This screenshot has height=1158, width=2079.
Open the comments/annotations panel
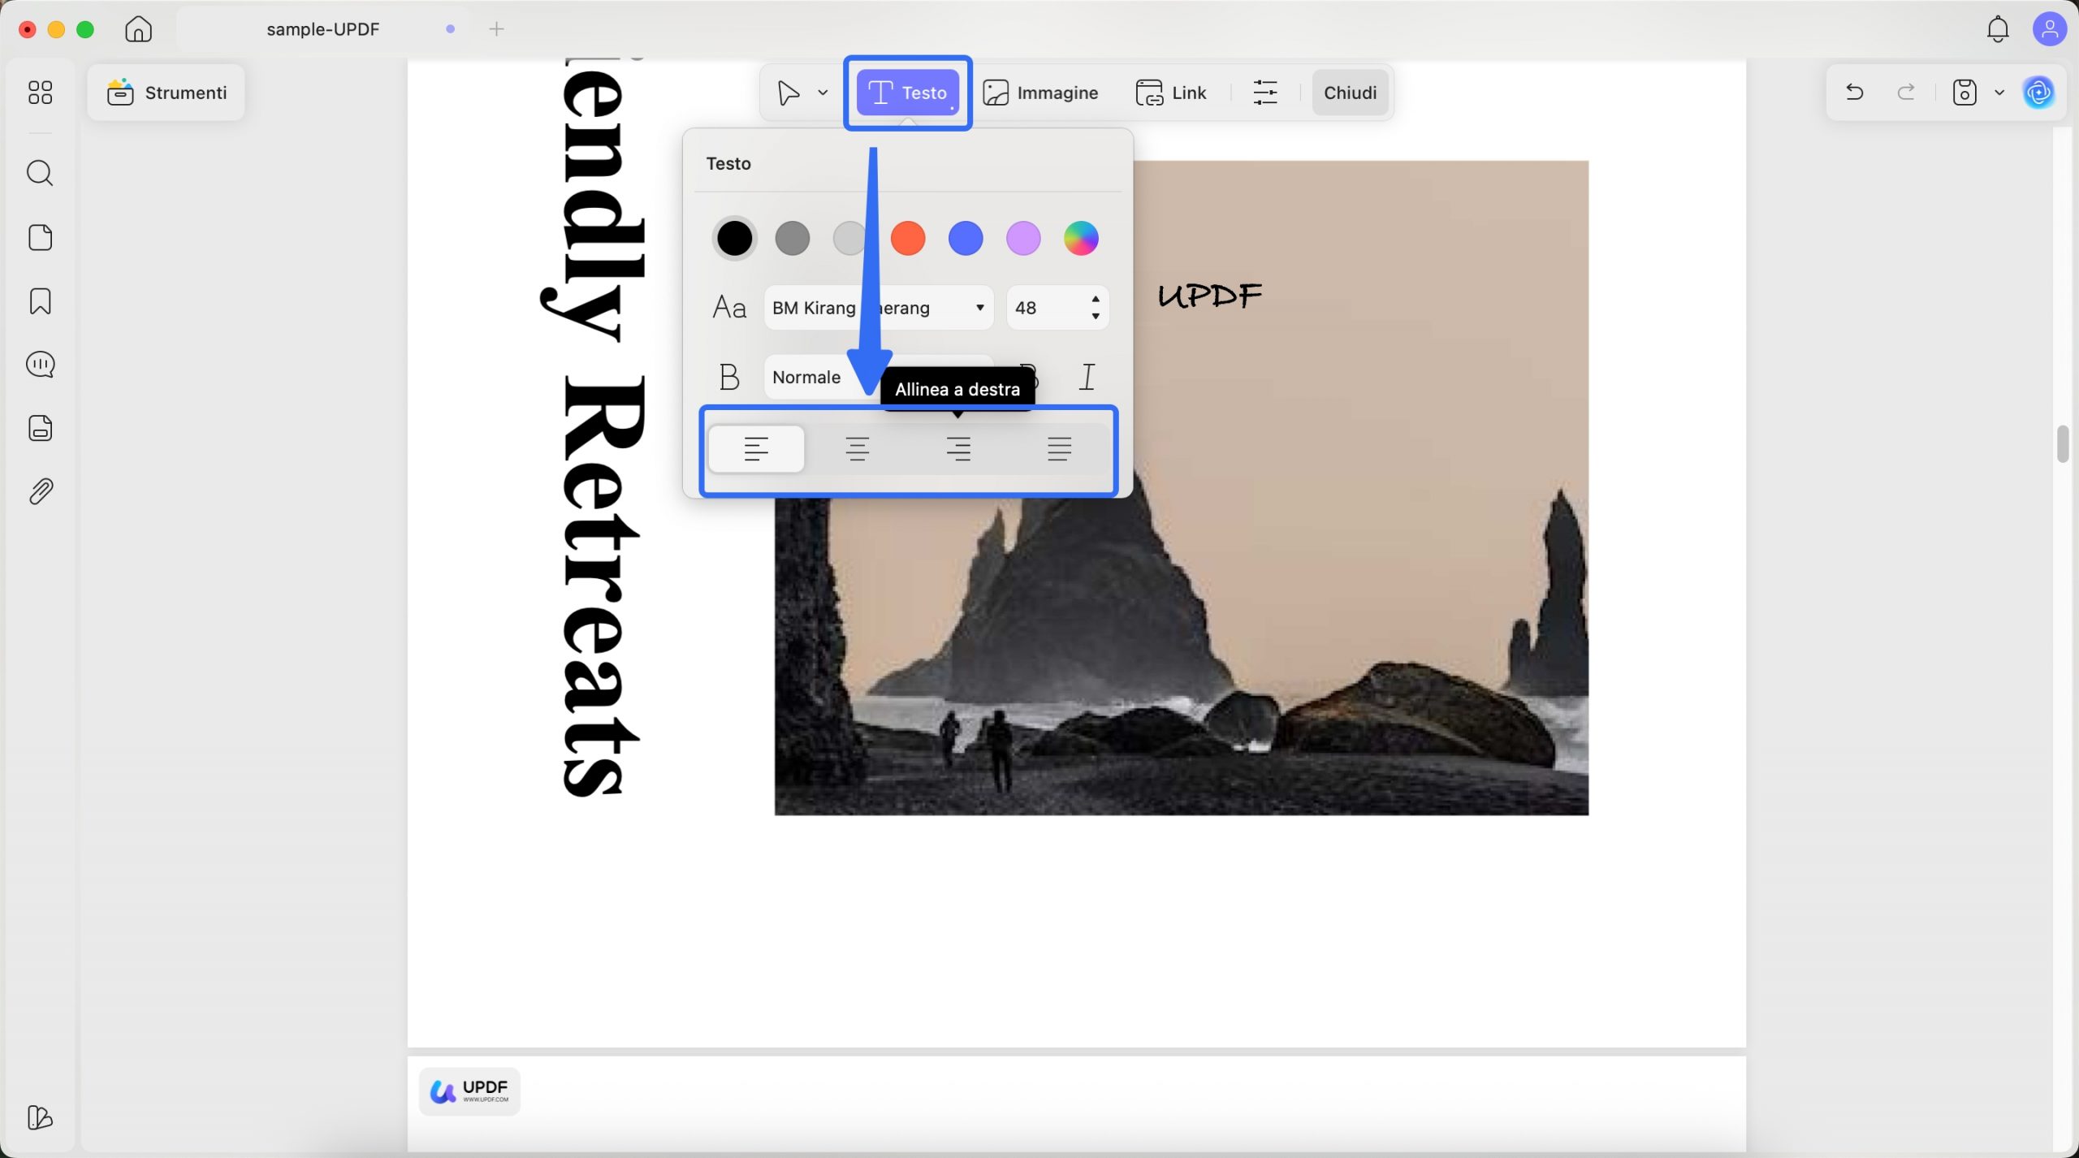click(40, 364)
